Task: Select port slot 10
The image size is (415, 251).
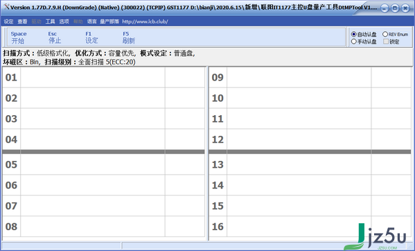Action: [310, 98]
